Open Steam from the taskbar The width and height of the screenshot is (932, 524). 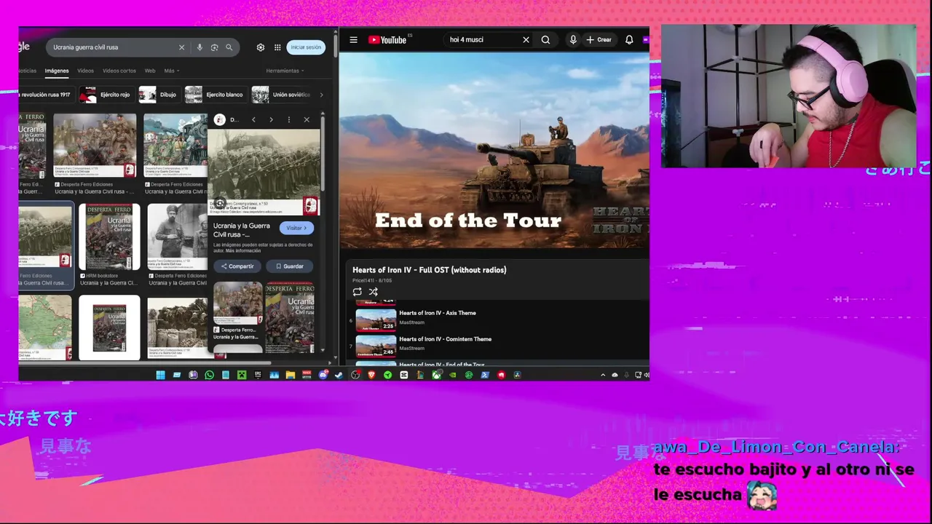pos(339,375)
